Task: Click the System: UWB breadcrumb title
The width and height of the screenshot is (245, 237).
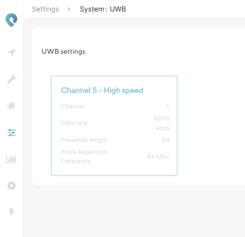Action: 103,9
